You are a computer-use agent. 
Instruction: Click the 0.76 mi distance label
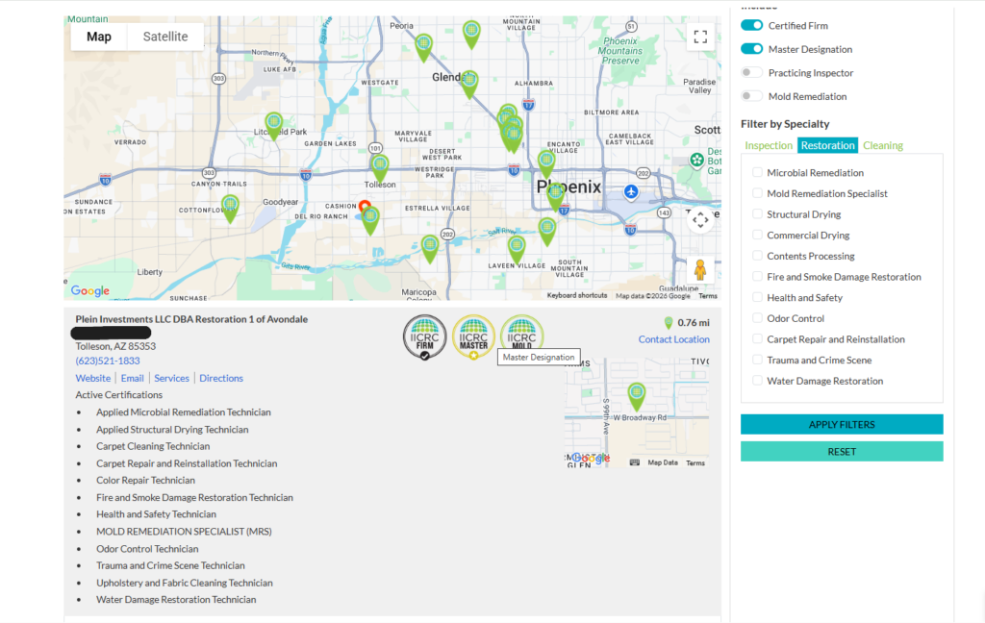[x=694, y=323]
